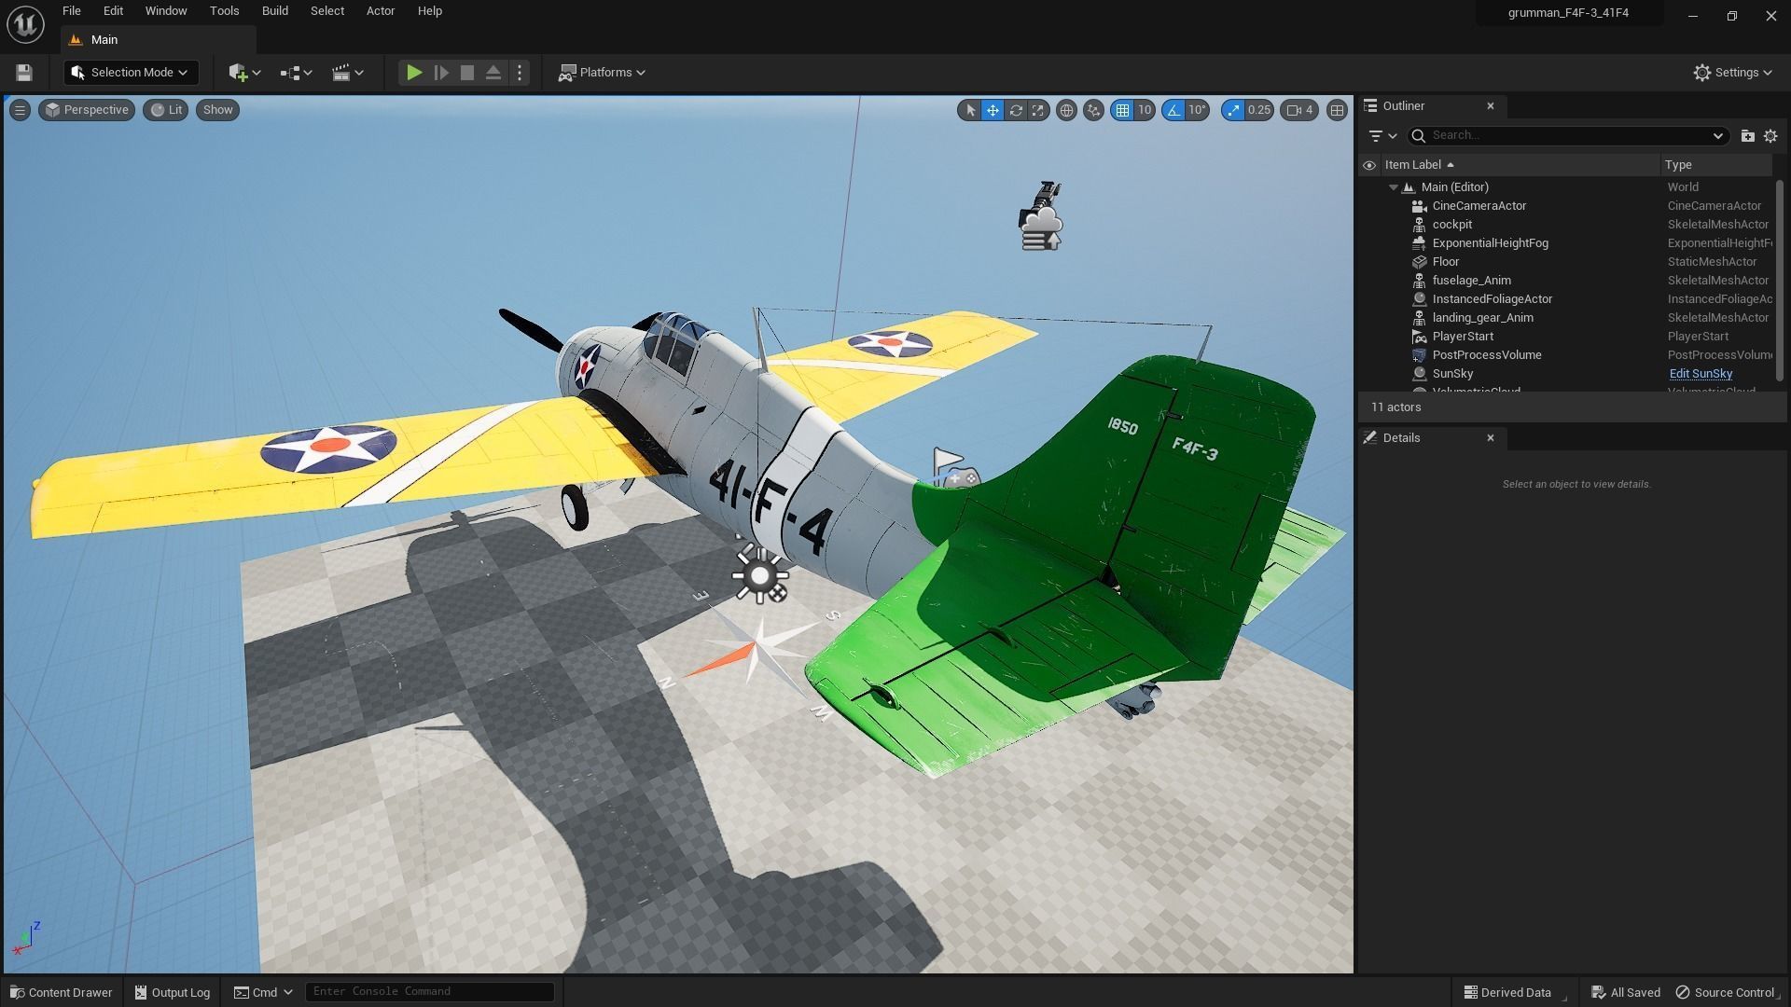Open the Settings dropdown

point(1733,73)
